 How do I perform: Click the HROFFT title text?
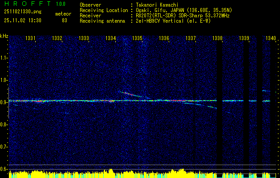pyautogui.click(x=28, y=4)
